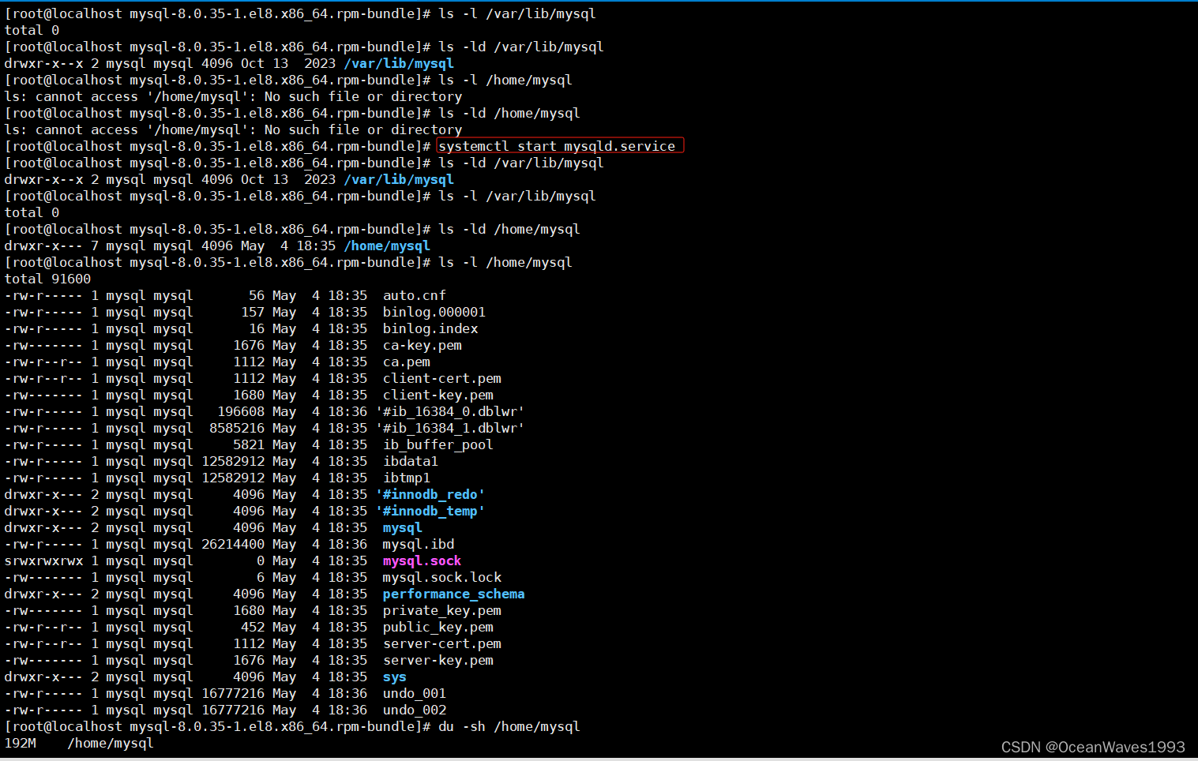Click the blue mysql directory name
Screen dimensions: 1198x761
(x=403, y=527)
